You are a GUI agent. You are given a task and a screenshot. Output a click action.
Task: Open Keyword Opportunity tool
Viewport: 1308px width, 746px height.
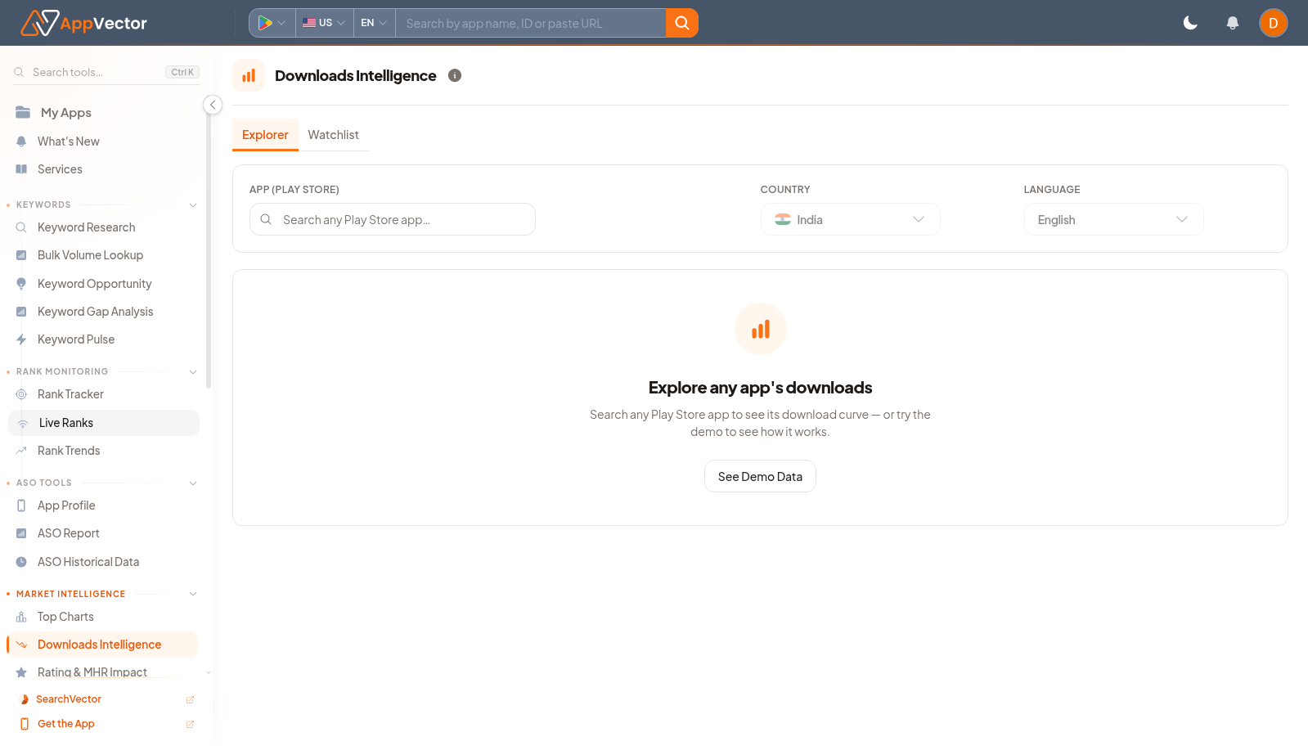(95, 284)
